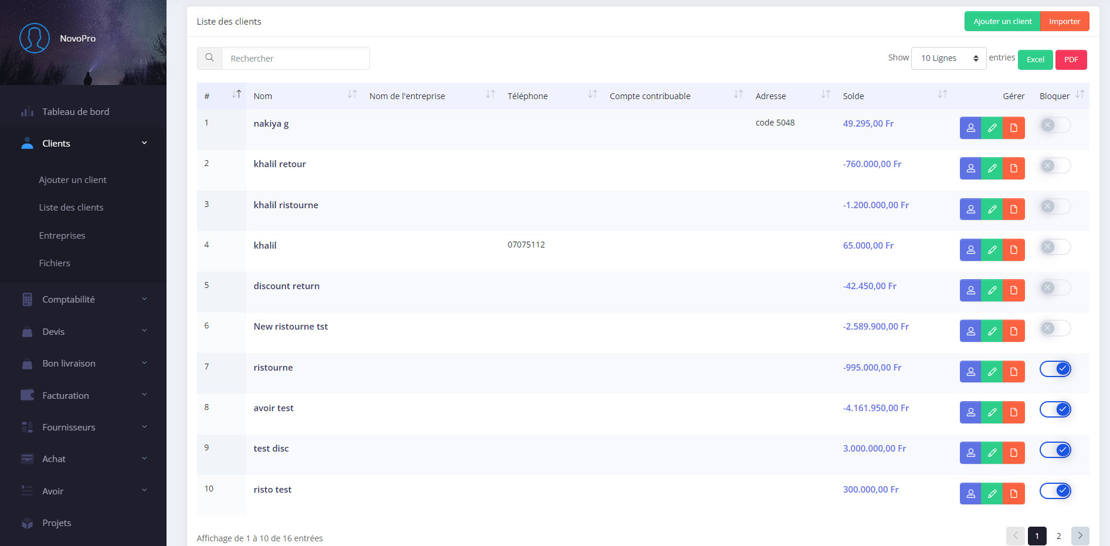
Task: Enable the block toggle for nakiya g
Action: coord(1055,125)
